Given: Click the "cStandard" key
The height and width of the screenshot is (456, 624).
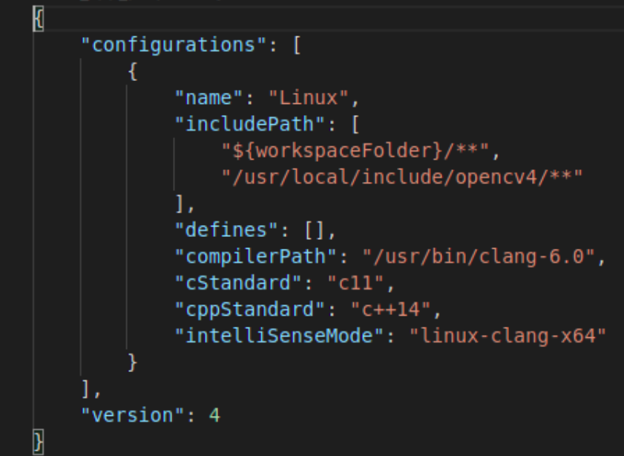Looking at the screenshot, I should tap(238, 283).
